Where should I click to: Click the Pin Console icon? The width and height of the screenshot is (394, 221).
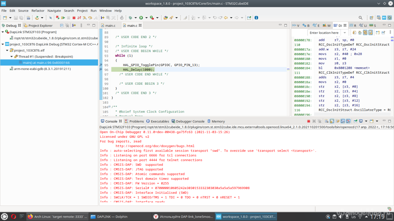coord(356,121)
